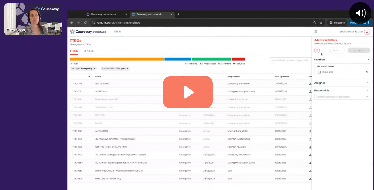Open the Ttro type: Emergency dropdown

click(x=83, y=69)
